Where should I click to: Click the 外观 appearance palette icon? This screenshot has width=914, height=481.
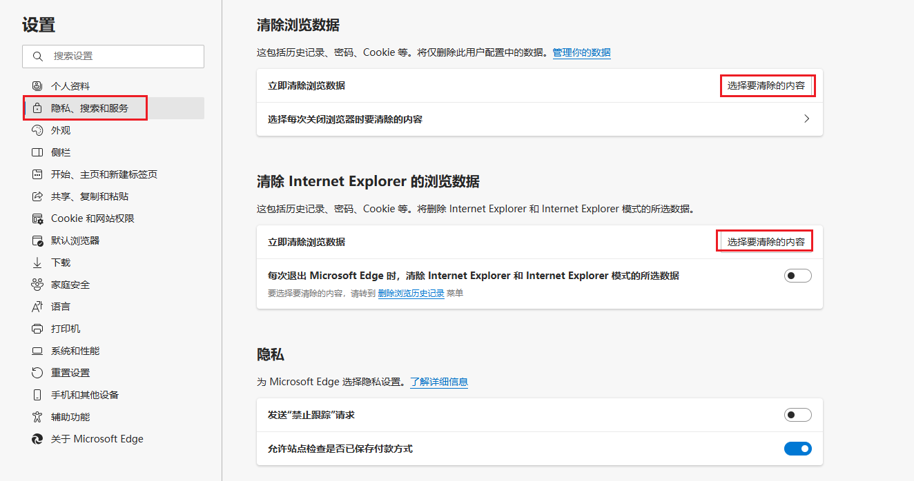click(37, 130)
